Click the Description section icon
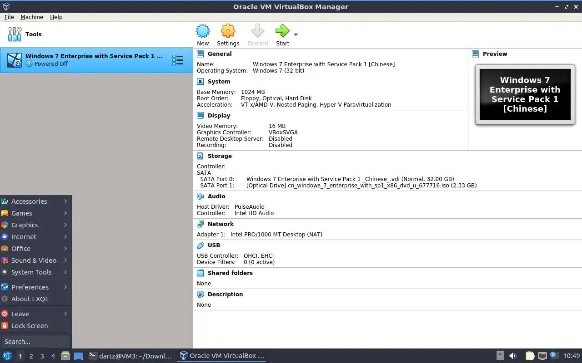 point(201,294)
